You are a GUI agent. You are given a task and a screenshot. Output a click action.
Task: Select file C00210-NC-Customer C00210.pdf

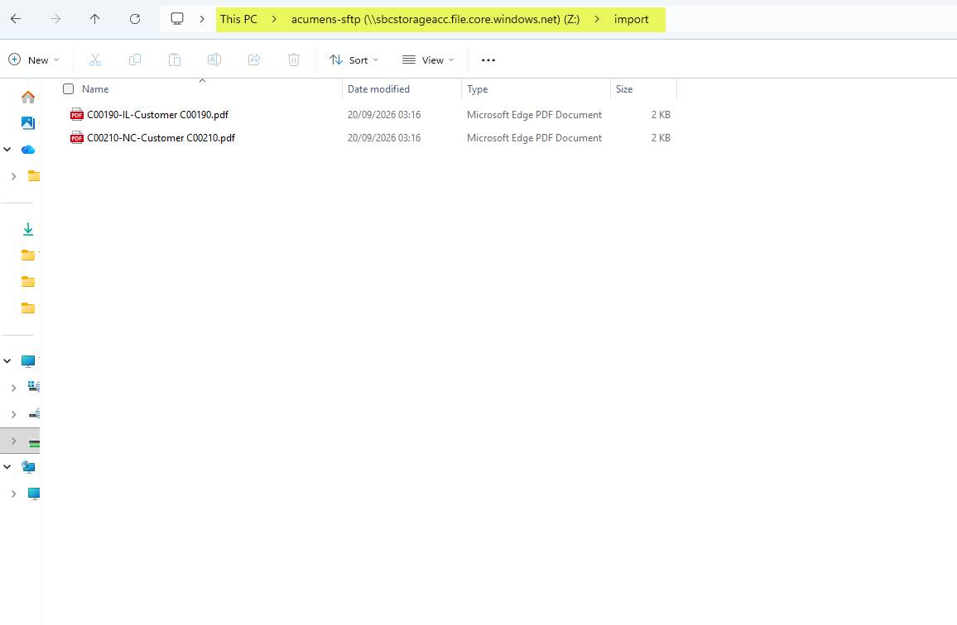coord(161,138)
